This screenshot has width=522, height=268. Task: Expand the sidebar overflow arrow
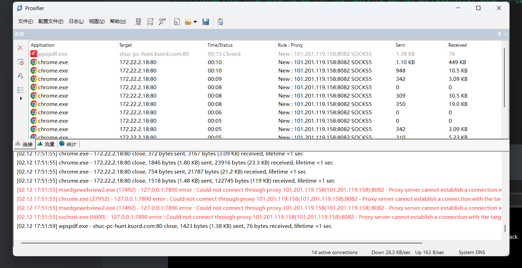[21, 99]
